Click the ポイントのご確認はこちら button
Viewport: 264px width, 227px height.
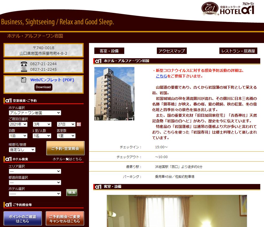(x=22, y=218)
